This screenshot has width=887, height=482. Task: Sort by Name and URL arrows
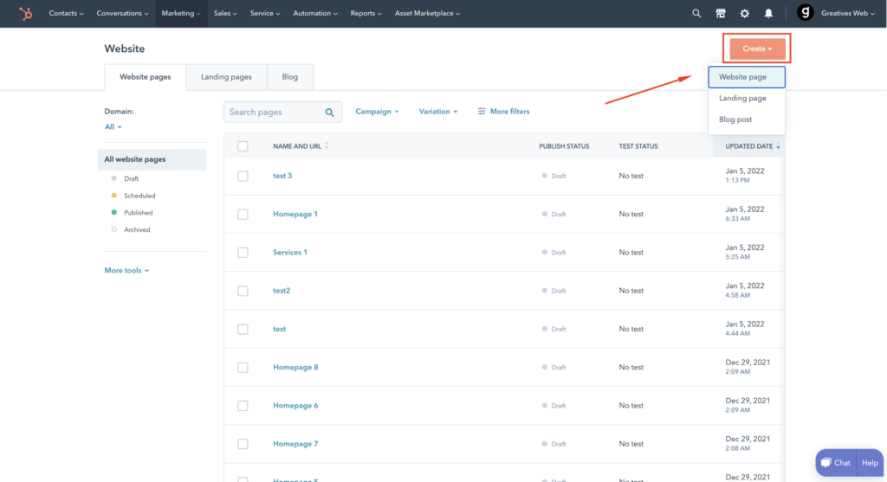[x=327, y=145]
